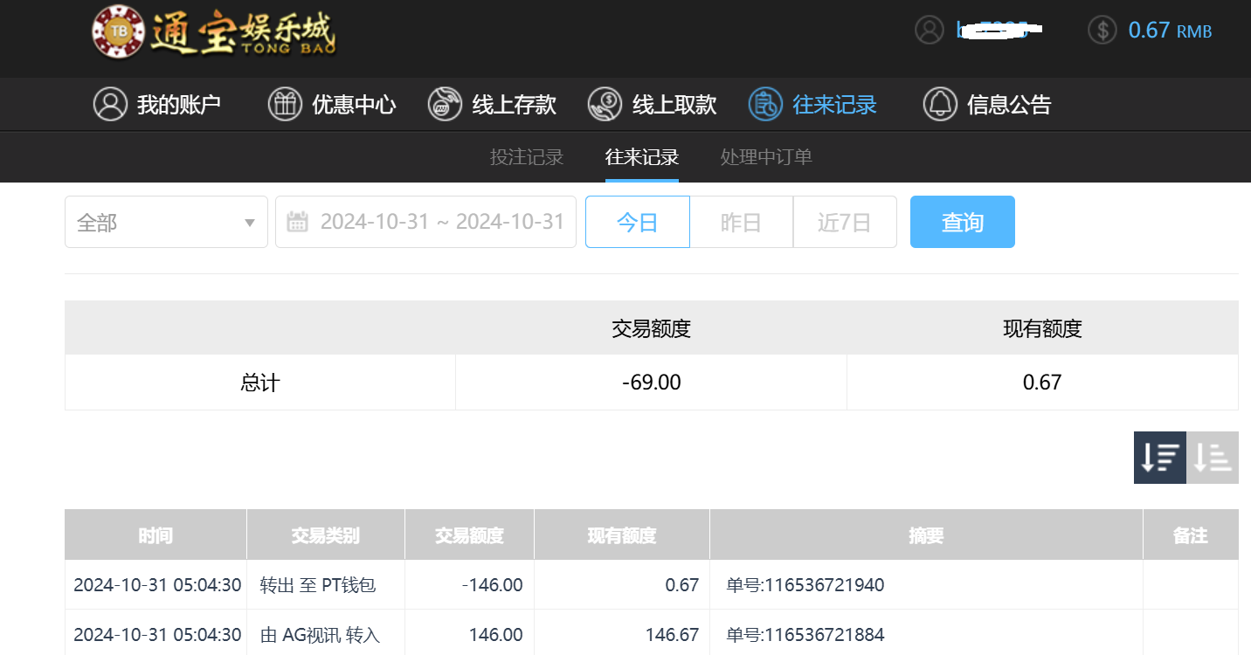Click the 信息公告 bell icon
This screenshot has width=1251, height=655.
click(940, 105)
